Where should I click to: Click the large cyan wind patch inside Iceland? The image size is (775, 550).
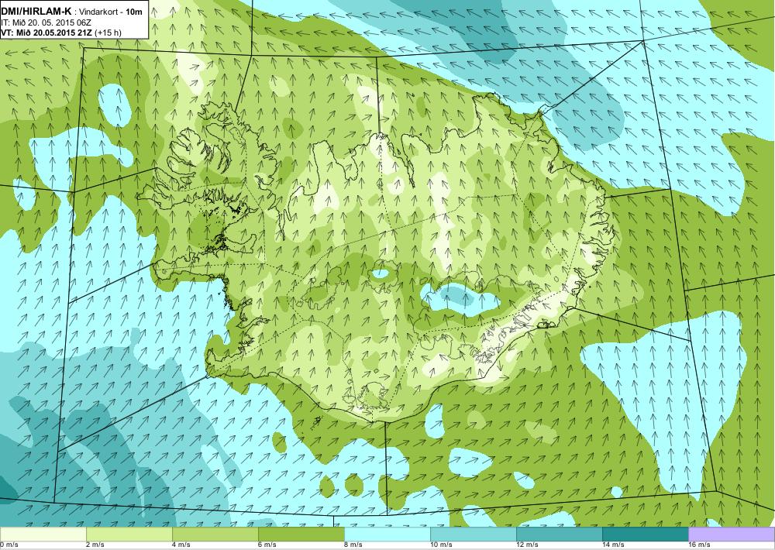click(x=460, y=298)
